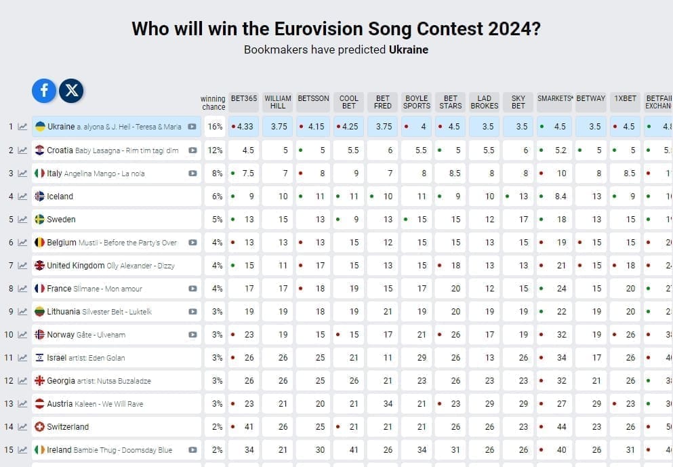Image resolution: width=673 pixels, height=467 pixels.
Task: Share the page via the X icon
Action: point(72,91)
